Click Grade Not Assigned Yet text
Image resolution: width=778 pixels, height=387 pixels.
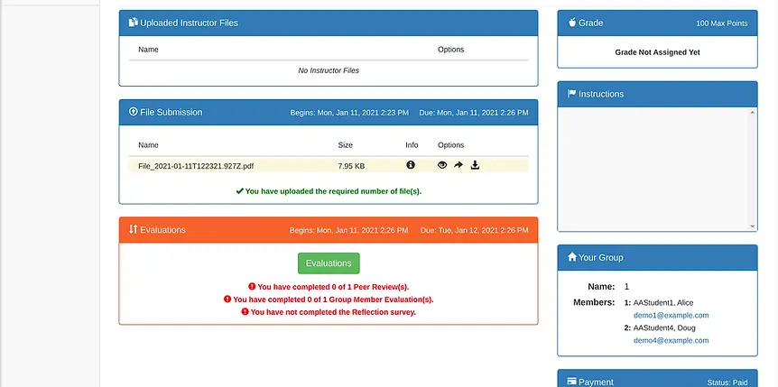click(657, 52)
